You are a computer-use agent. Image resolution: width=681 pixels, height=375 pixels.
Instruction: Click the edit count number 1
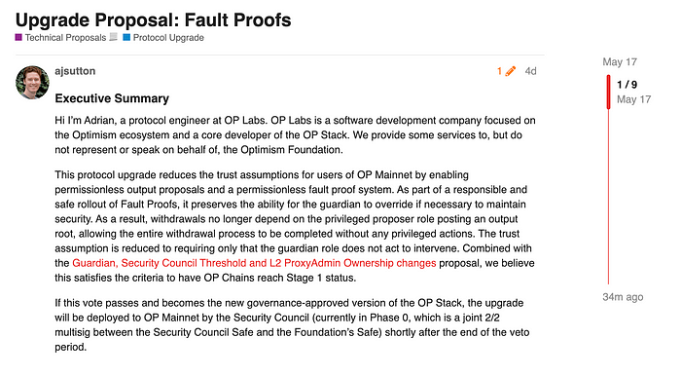point(500,71)
